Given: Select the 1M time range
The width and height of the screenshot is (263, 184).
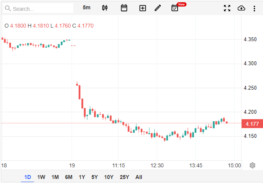Looking at the screenshot, I should pyautogui.click(x=55, y=177).
